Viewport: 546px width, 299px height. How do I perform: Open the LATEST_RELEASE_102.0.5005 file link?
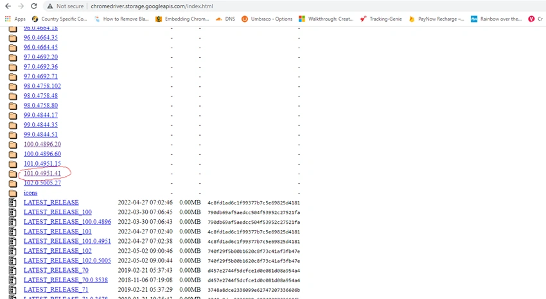pos(67,260)
